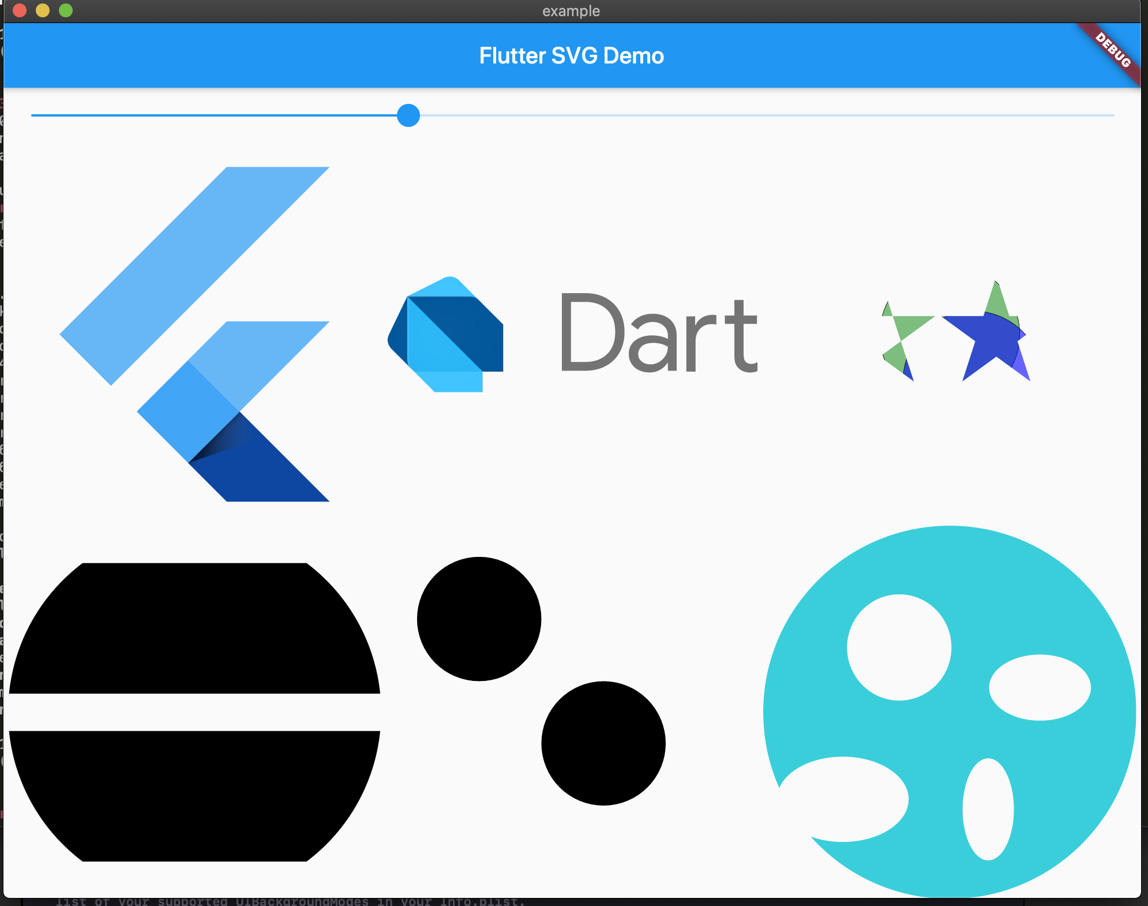The width and height of the screenshot is (1148, 906).
Task: Click the Flutter SVG Demo title
Action: point(572,56)
